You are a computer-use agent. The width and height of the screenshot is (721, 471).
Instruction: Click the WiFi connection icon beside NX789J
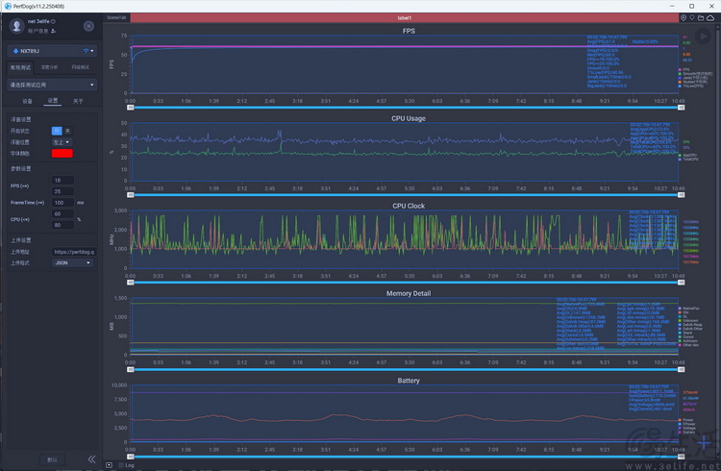click(x=86, y=51)
